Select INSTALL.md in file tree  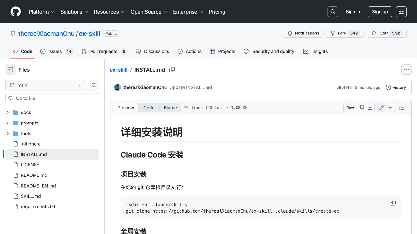pos(52,154)
